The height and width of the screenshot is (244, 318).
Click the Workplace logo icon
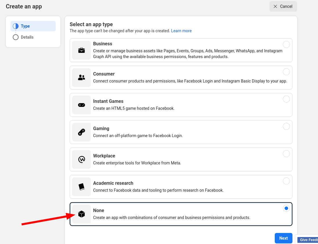tap(82, 159)
